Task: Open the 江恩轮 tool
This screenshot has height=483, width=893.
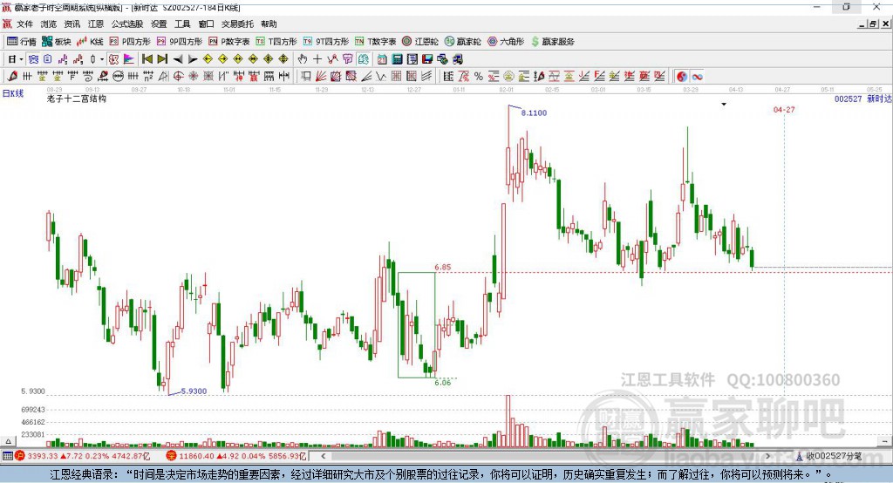Action: 420,42
